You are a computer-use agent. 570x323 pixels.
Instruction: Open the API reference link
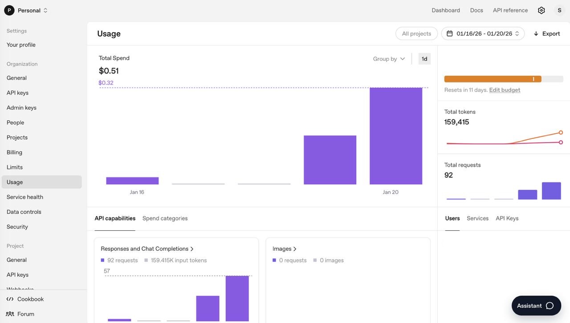[x=510, y=10]
